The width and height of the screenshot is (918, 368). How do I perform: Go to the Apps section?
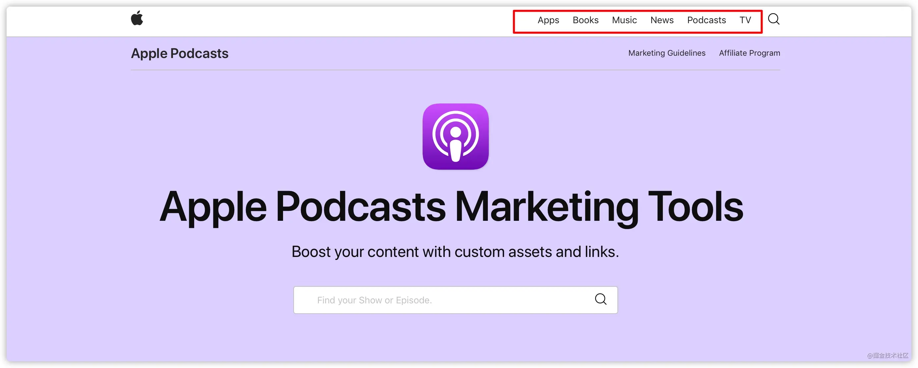click(548, 20)
